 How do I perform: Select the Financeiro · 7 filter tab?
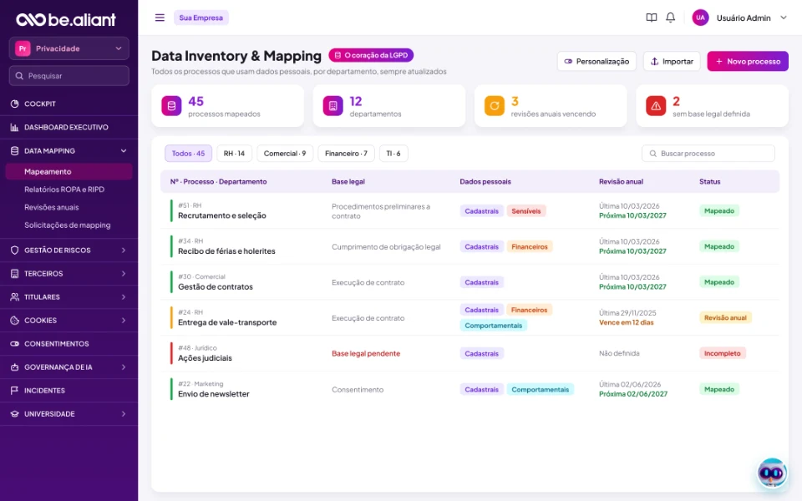click(x=346, y=154)
